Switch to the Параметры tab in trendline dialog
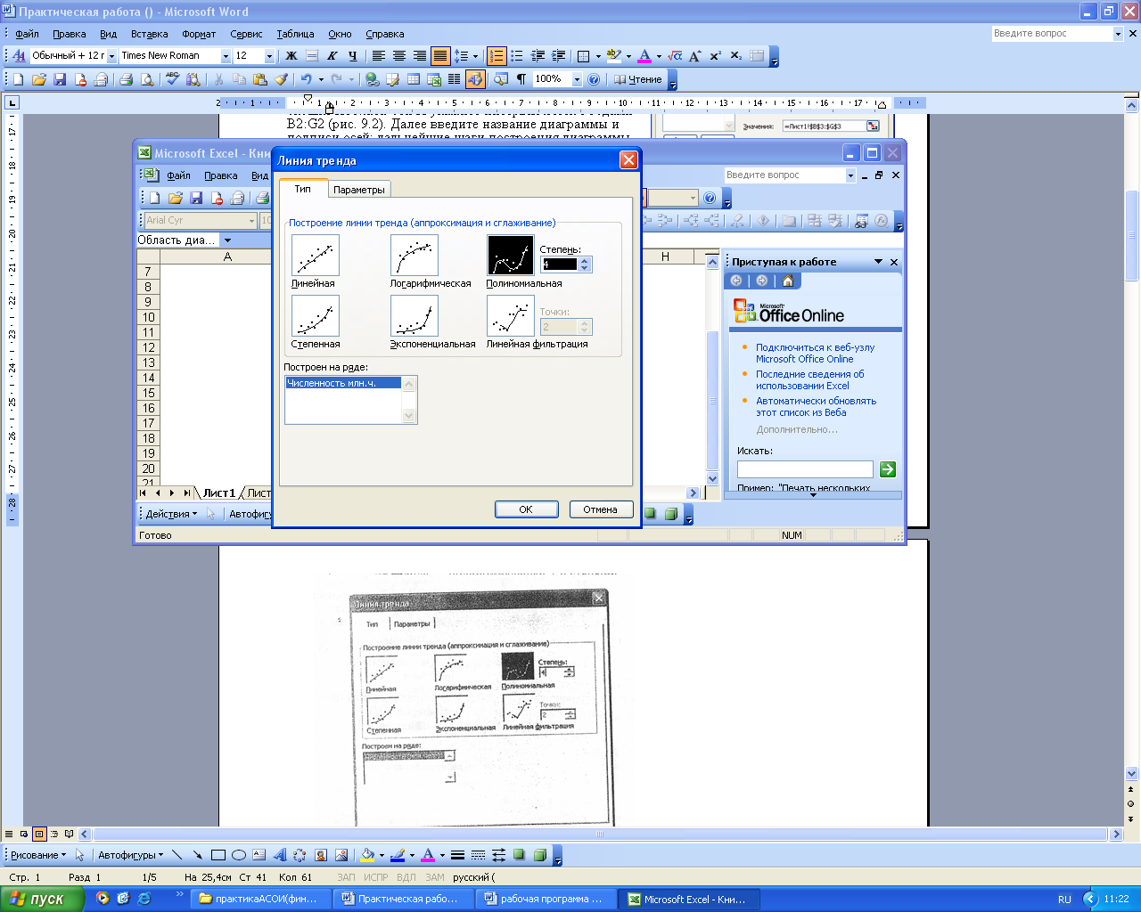 pos(359,190)
